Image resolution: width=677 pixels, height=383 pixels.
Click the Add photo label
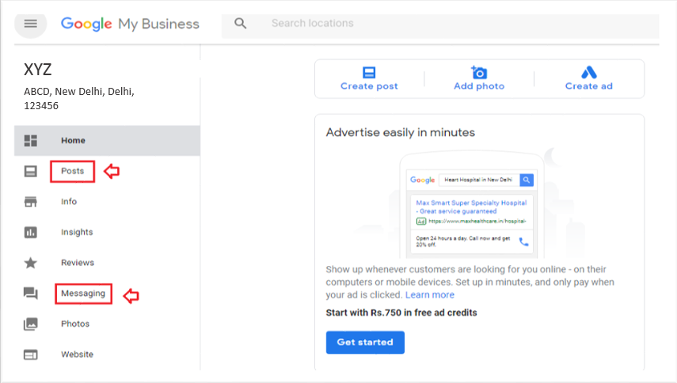479,86
